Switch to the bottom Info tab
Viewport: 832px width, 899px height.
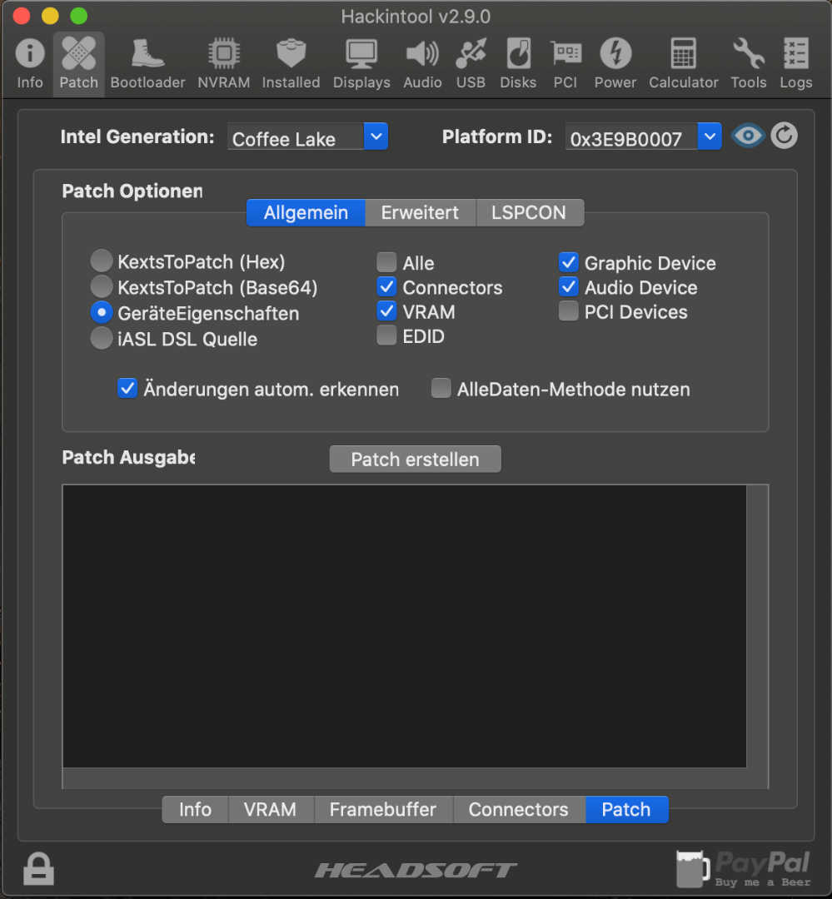[195, 810]
